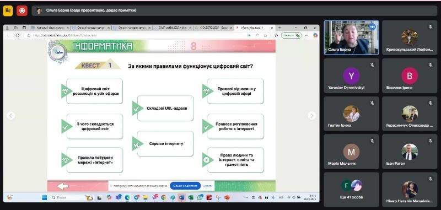
Task: Open the 'Ще 41 особа' participants tile
Action: (x=351, y=190)
